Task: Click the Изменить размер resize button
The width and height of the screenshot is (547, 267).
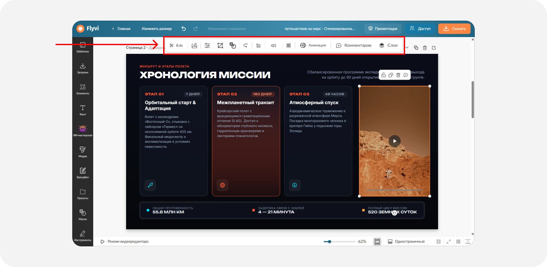Action: (157, 29)
